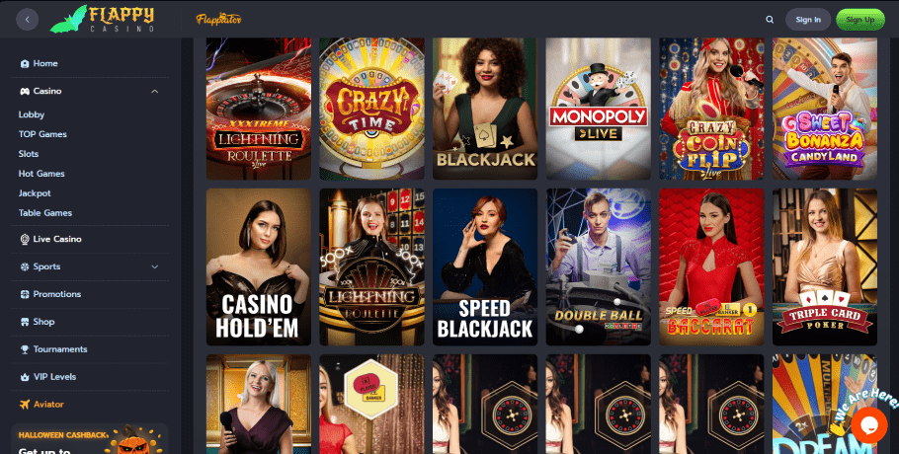Launch the Crazy Time game thumbnail
Viewport: 899px width, 454px height.
[371, 109]
